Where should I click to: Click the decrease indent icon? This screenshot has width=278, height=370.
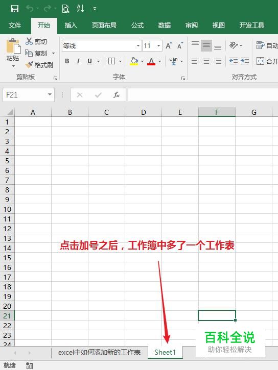pyautogui.click(x=234, y=61)
